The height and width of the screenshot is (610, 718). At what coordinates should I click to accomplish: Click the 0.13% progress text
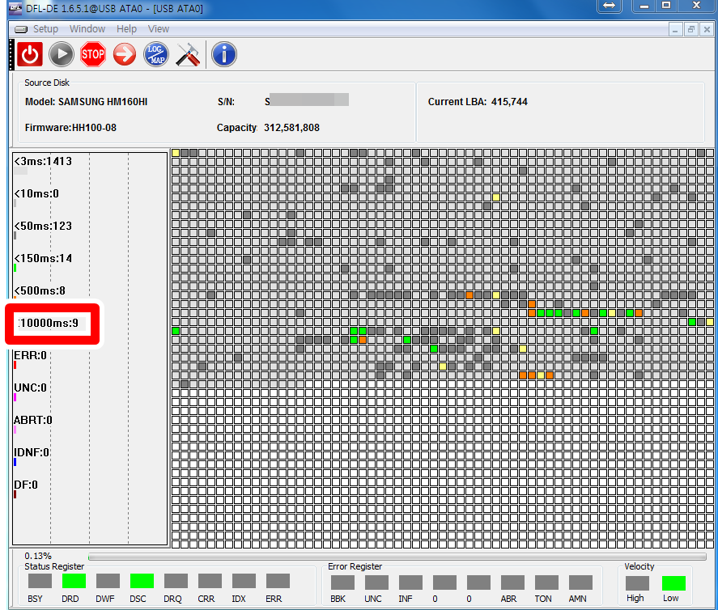38,556
